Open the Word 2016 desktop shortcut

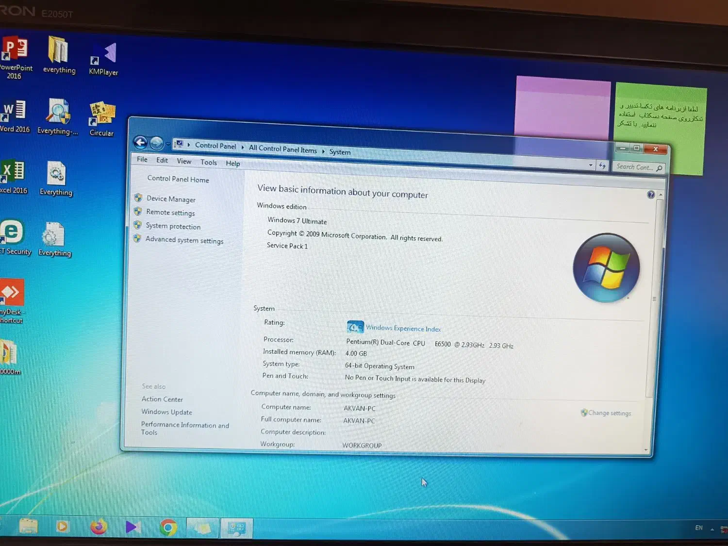14,116
